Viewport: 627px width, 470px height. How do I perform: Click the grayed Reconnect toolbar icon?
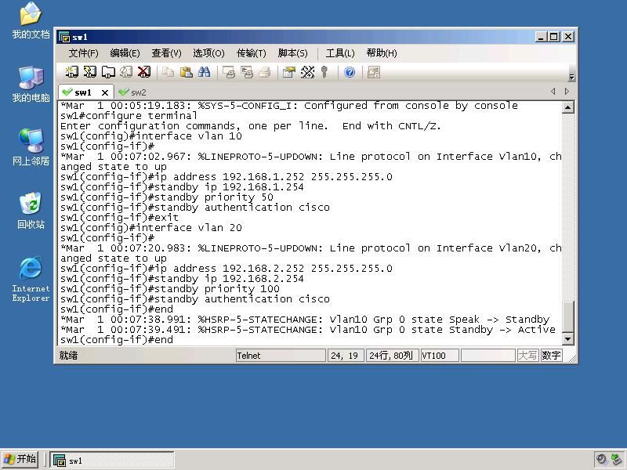126,72
